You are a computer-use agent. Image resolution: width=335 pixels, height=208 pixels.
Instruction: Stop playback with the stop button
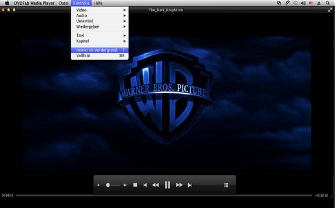tap(135, 185)
